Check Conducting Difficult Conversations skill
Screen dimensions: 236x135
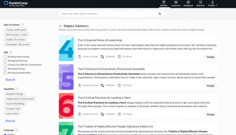pyautogui.click(x=5, y=65)
